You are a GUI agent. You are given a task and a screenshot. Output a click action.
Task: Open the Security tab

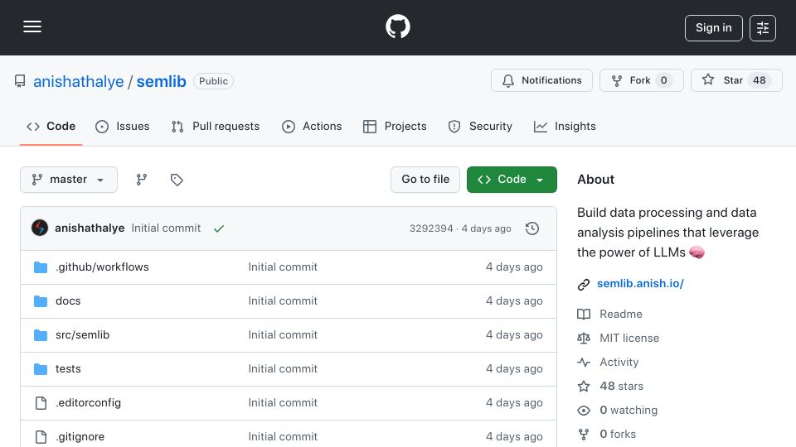coord(480,126)
